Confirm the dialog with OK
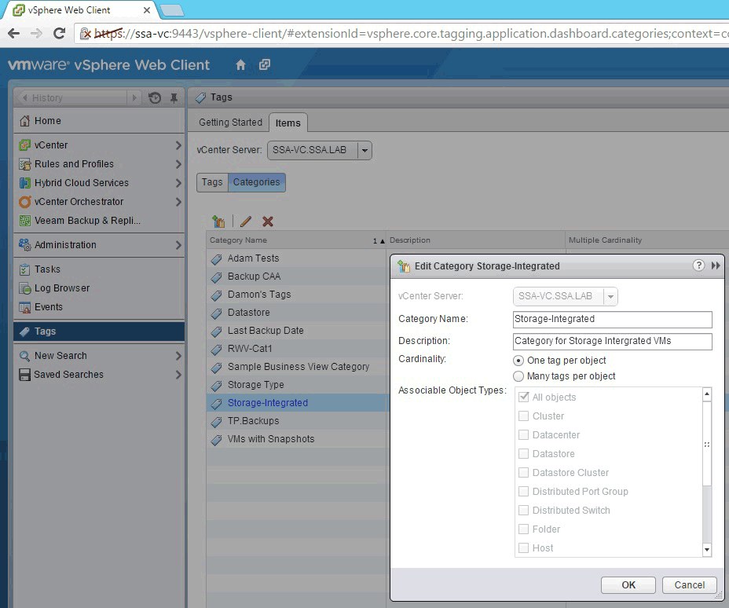The width and height of the screenshot is (729, 608). (628, 584)
